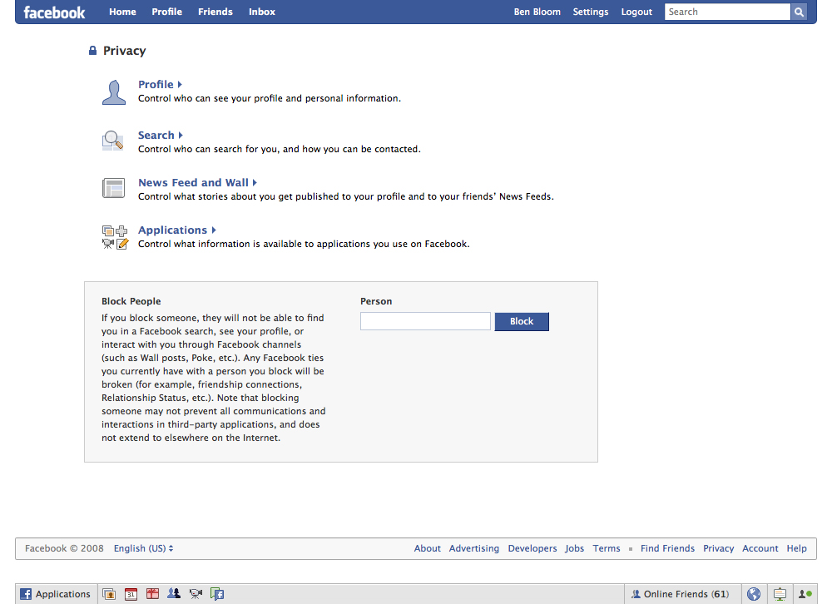832x604 pixels.
Task: Open Profile from the top navigation bar
Action: 166,12
